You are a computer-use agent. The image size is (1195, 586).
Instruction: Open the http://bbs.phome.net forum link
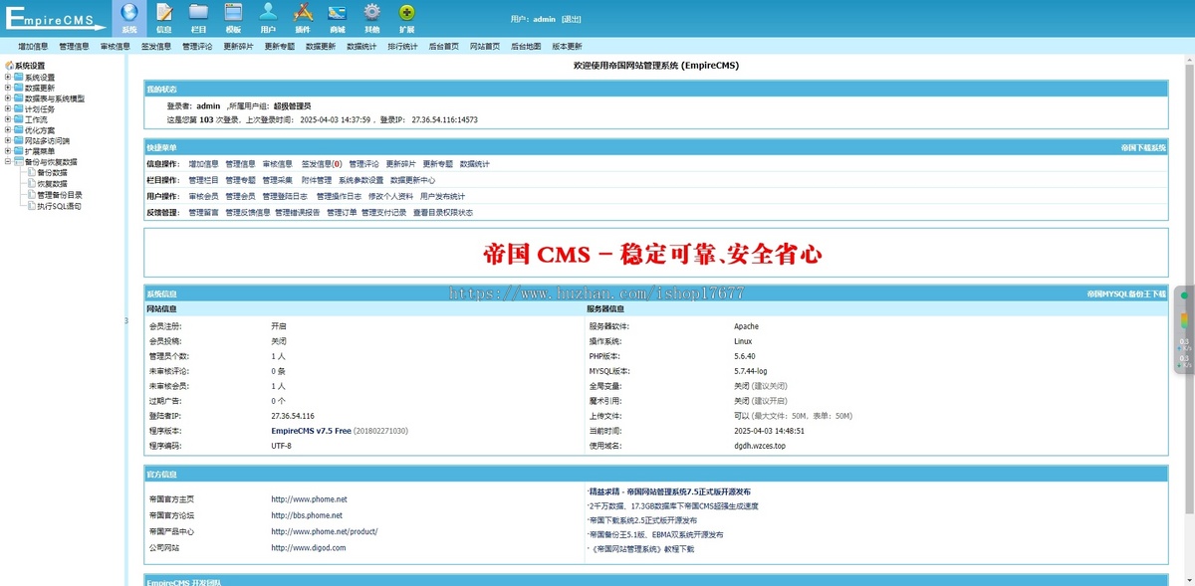[x=307, y=515]
